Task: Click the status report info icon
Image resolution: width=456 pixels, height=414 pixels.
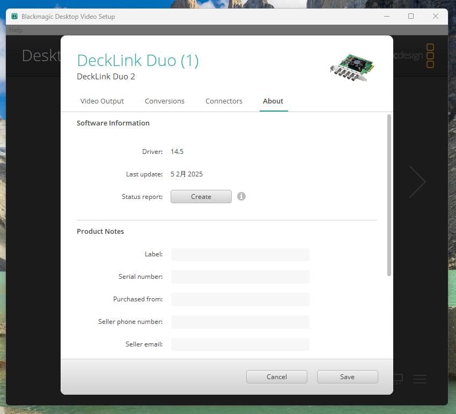Action: pyautogui.click(x=241, y=196)
